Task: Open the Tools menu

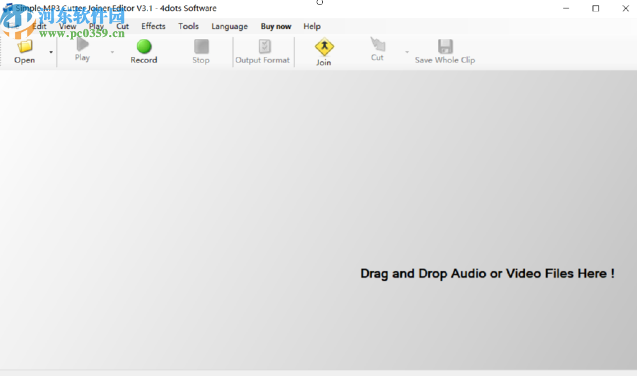Action: pyautogui.click(x=188, y=26)
